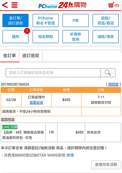Image resolution: width=122 pixels, height=173 pixels.
Task: Switch to the 查訂單 tab
Action: click(x=10, y=56)
